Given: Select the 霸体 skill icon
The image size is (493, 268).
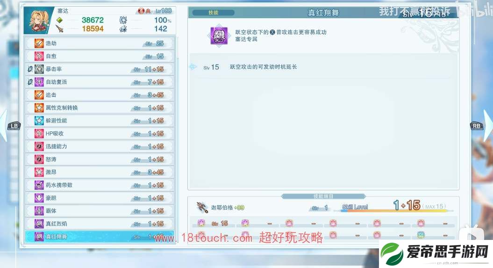Looking at the screenshot, I should pos(39,211).
